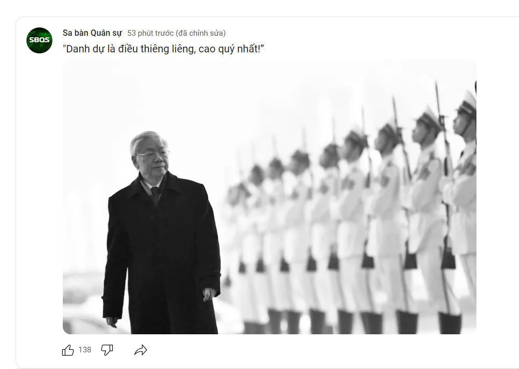
Task: Click the SBQS letters inside the avatar
Action: 39,40
